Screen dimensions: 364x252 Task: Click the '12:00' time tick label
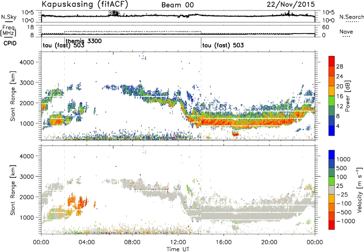click(178, 242)
